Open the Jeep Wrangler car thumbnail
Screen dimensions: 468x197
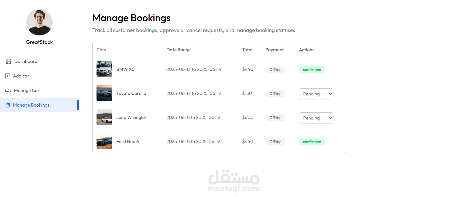tap(104, 117)
